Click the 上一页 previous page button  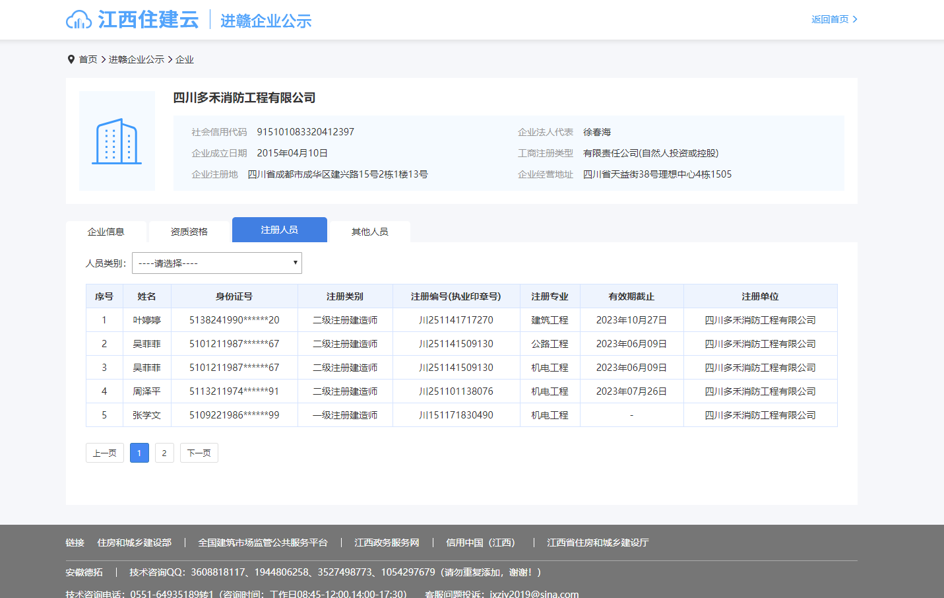(x=104, y=453)
